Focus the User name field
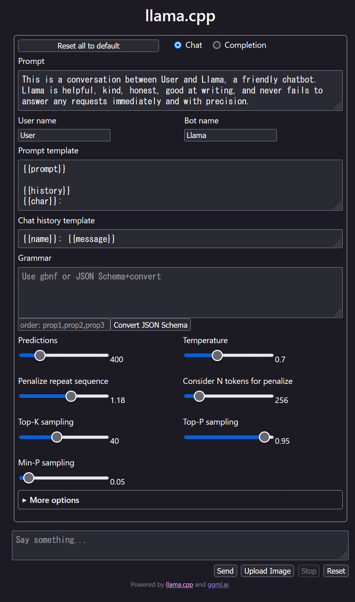 64,135
